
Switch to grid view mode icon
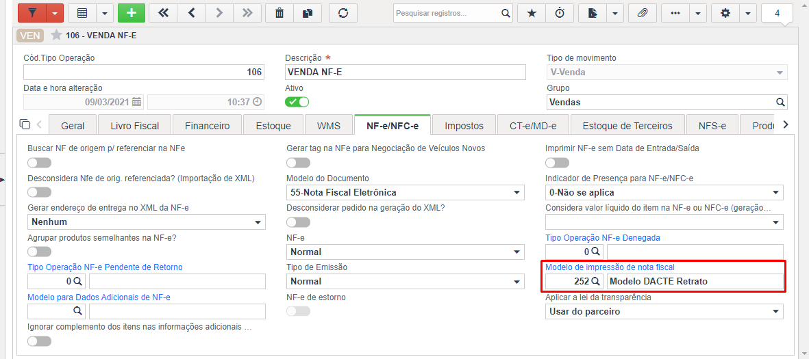click(82, 13)
